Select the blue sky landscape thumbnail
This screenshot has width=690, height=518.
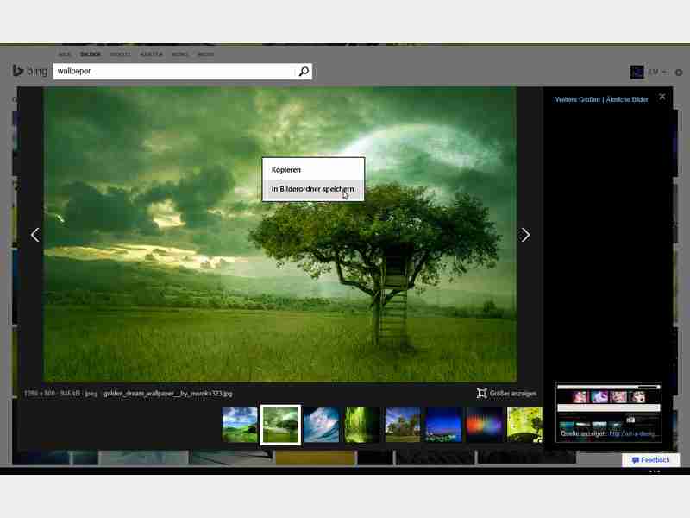pyautogui.click(x=240, y=425)
